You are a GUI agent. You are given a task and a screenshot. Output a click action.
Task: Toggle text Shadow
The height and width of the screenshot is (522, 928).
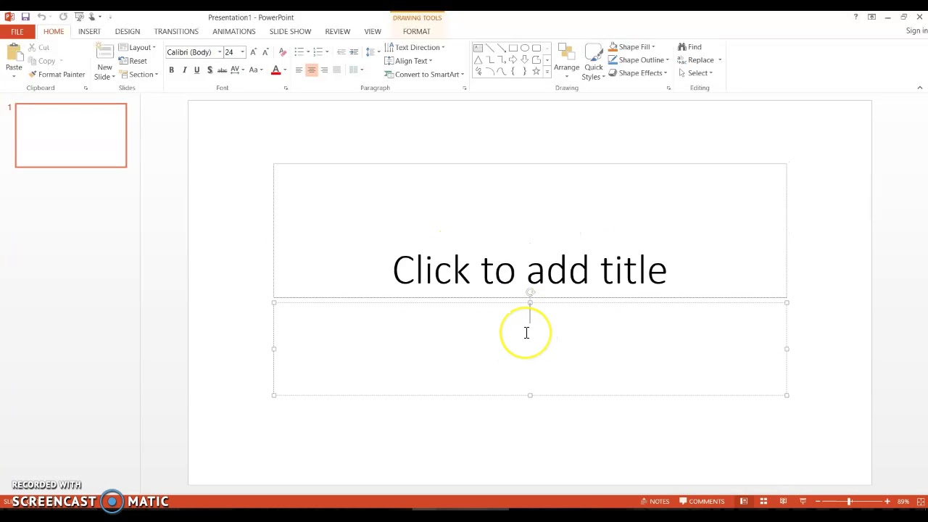pyautogui.click(x=210, y=70)
